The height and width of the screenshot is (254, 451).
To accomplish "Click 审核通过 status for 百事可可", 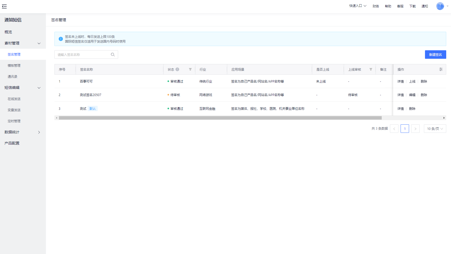I will [x=175, y=81].
